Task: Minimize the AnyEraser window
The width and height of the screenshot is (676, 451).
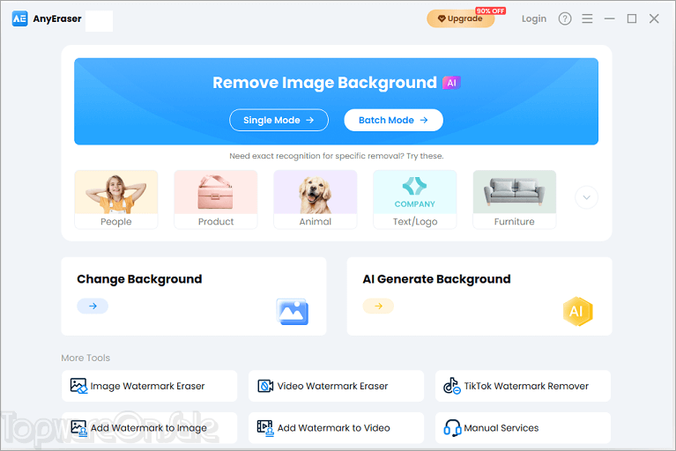Action: pos(609,18)
